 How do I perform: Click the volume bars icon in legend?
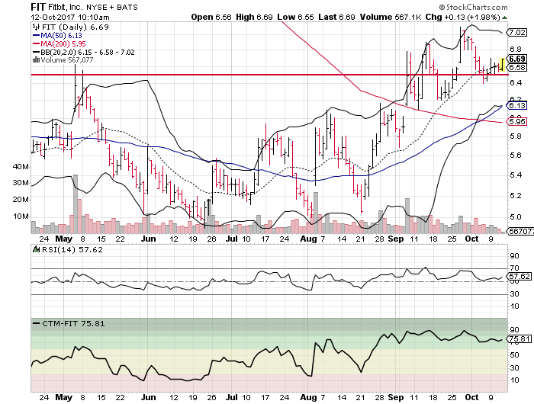tap(36, 60)
